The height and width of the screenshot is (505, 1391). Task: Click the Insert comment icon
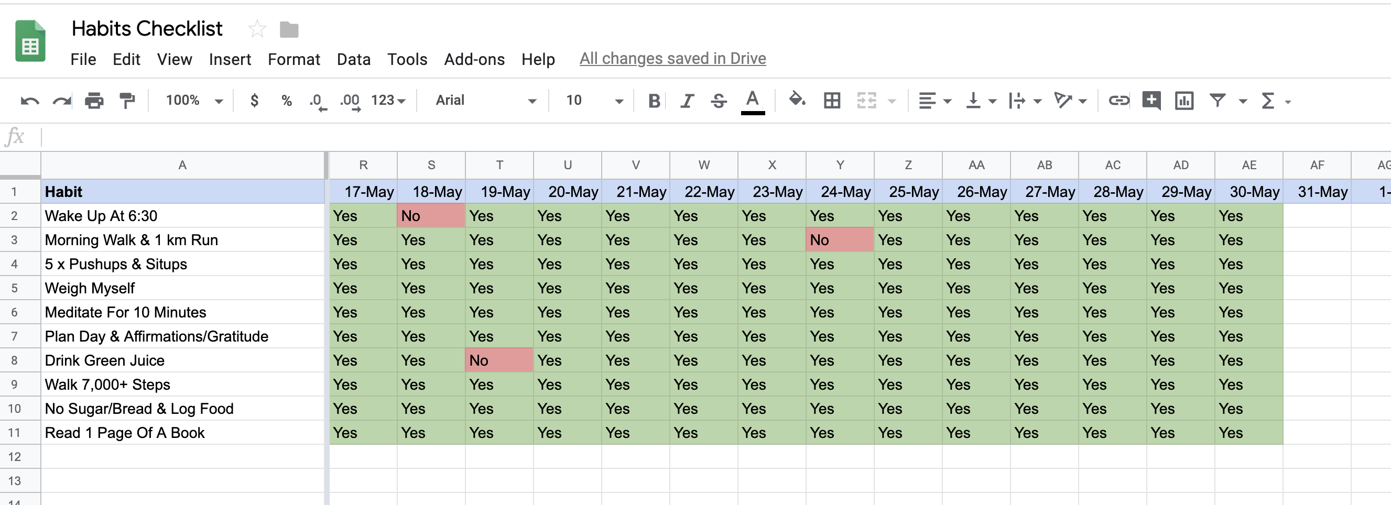tap(1151, 101)
